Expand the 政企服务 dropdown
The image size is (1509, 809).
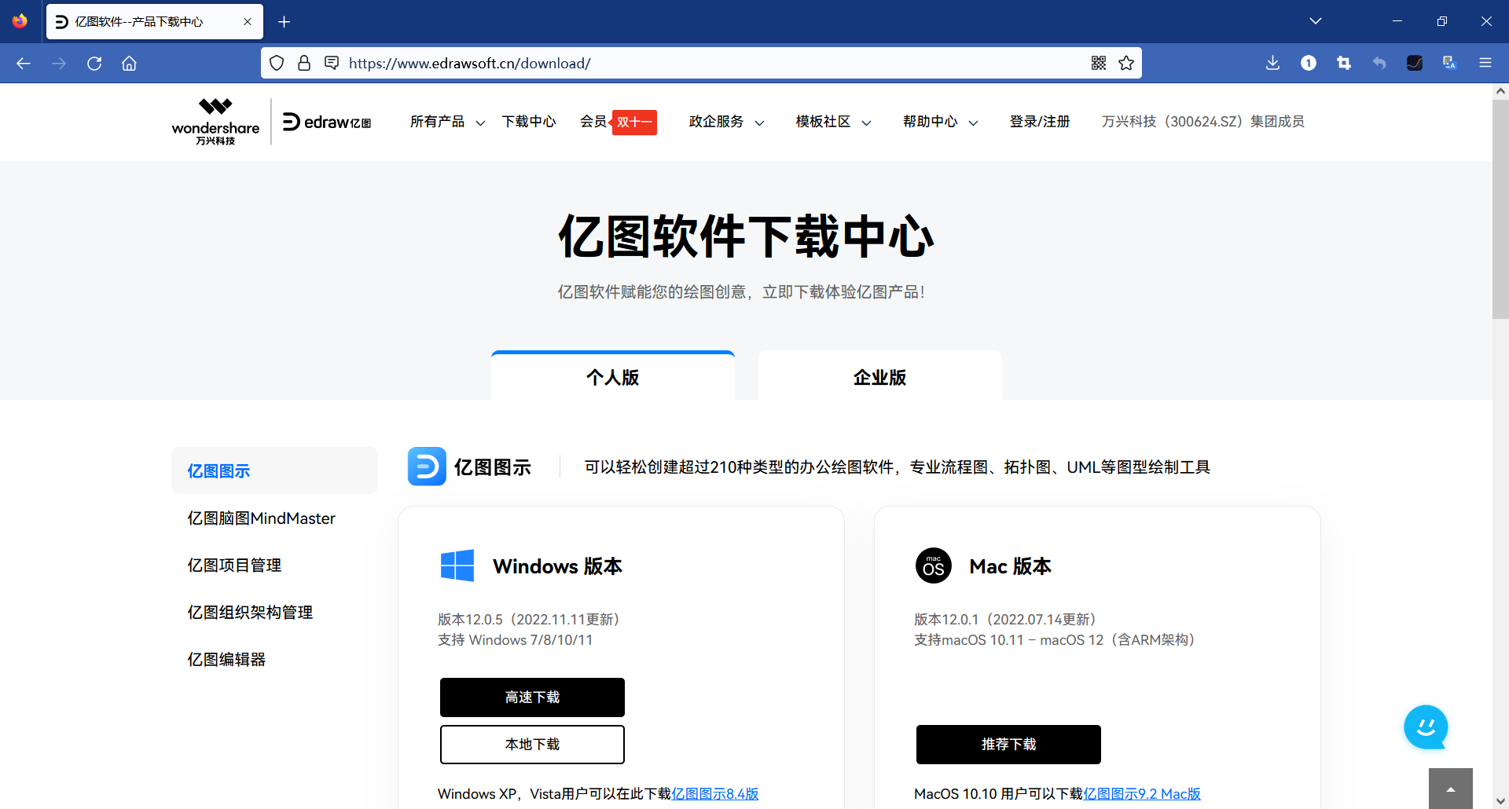click(x=726, y=122)
